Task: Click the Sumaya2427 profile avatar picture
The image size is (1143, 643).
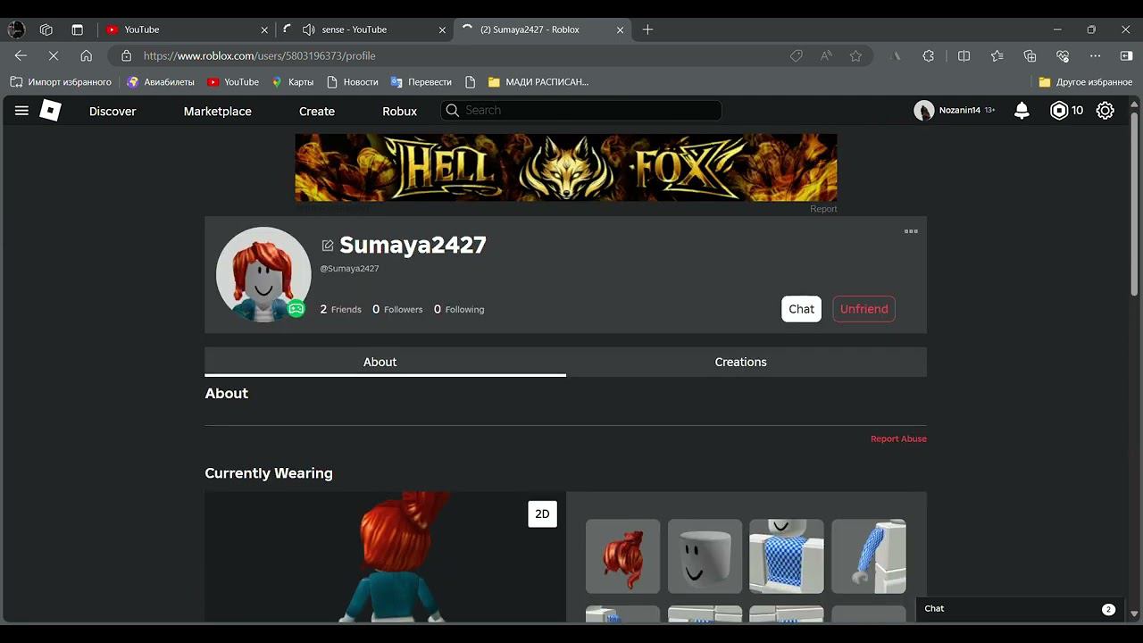Action: point(263,274)
